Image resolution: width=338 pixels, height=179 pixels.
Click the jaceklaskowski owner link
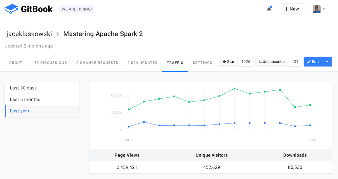pos(29,34)
